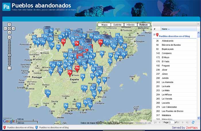Switch map view to Satélite
Image resolution: width=201 pixels, height=131 pixels.
[x=118, y=25]
